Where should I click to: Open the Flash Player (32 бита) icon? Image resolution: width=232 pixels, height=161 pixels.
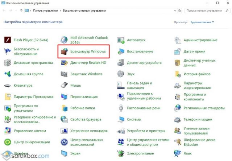(x=8, y=40)
